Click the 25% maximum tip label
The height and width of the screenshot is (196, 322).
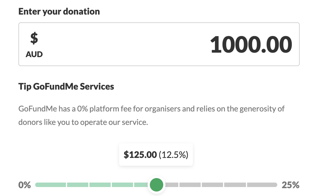(290, 185)
